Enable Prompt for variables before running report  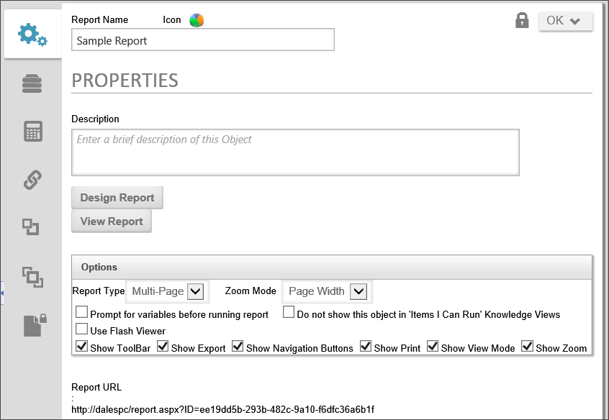(82, 313)
